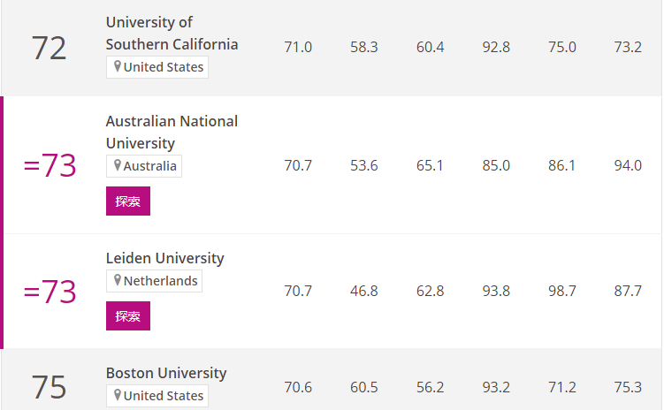Click the Australia country tag
The width and height of the screenshot is (664, 410).
click(144, 166)
